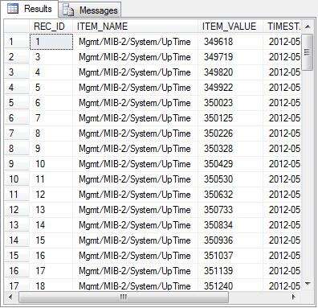Click ITEM_VALUE cell 350530
The image size is (318, 308).
[230, 179]
